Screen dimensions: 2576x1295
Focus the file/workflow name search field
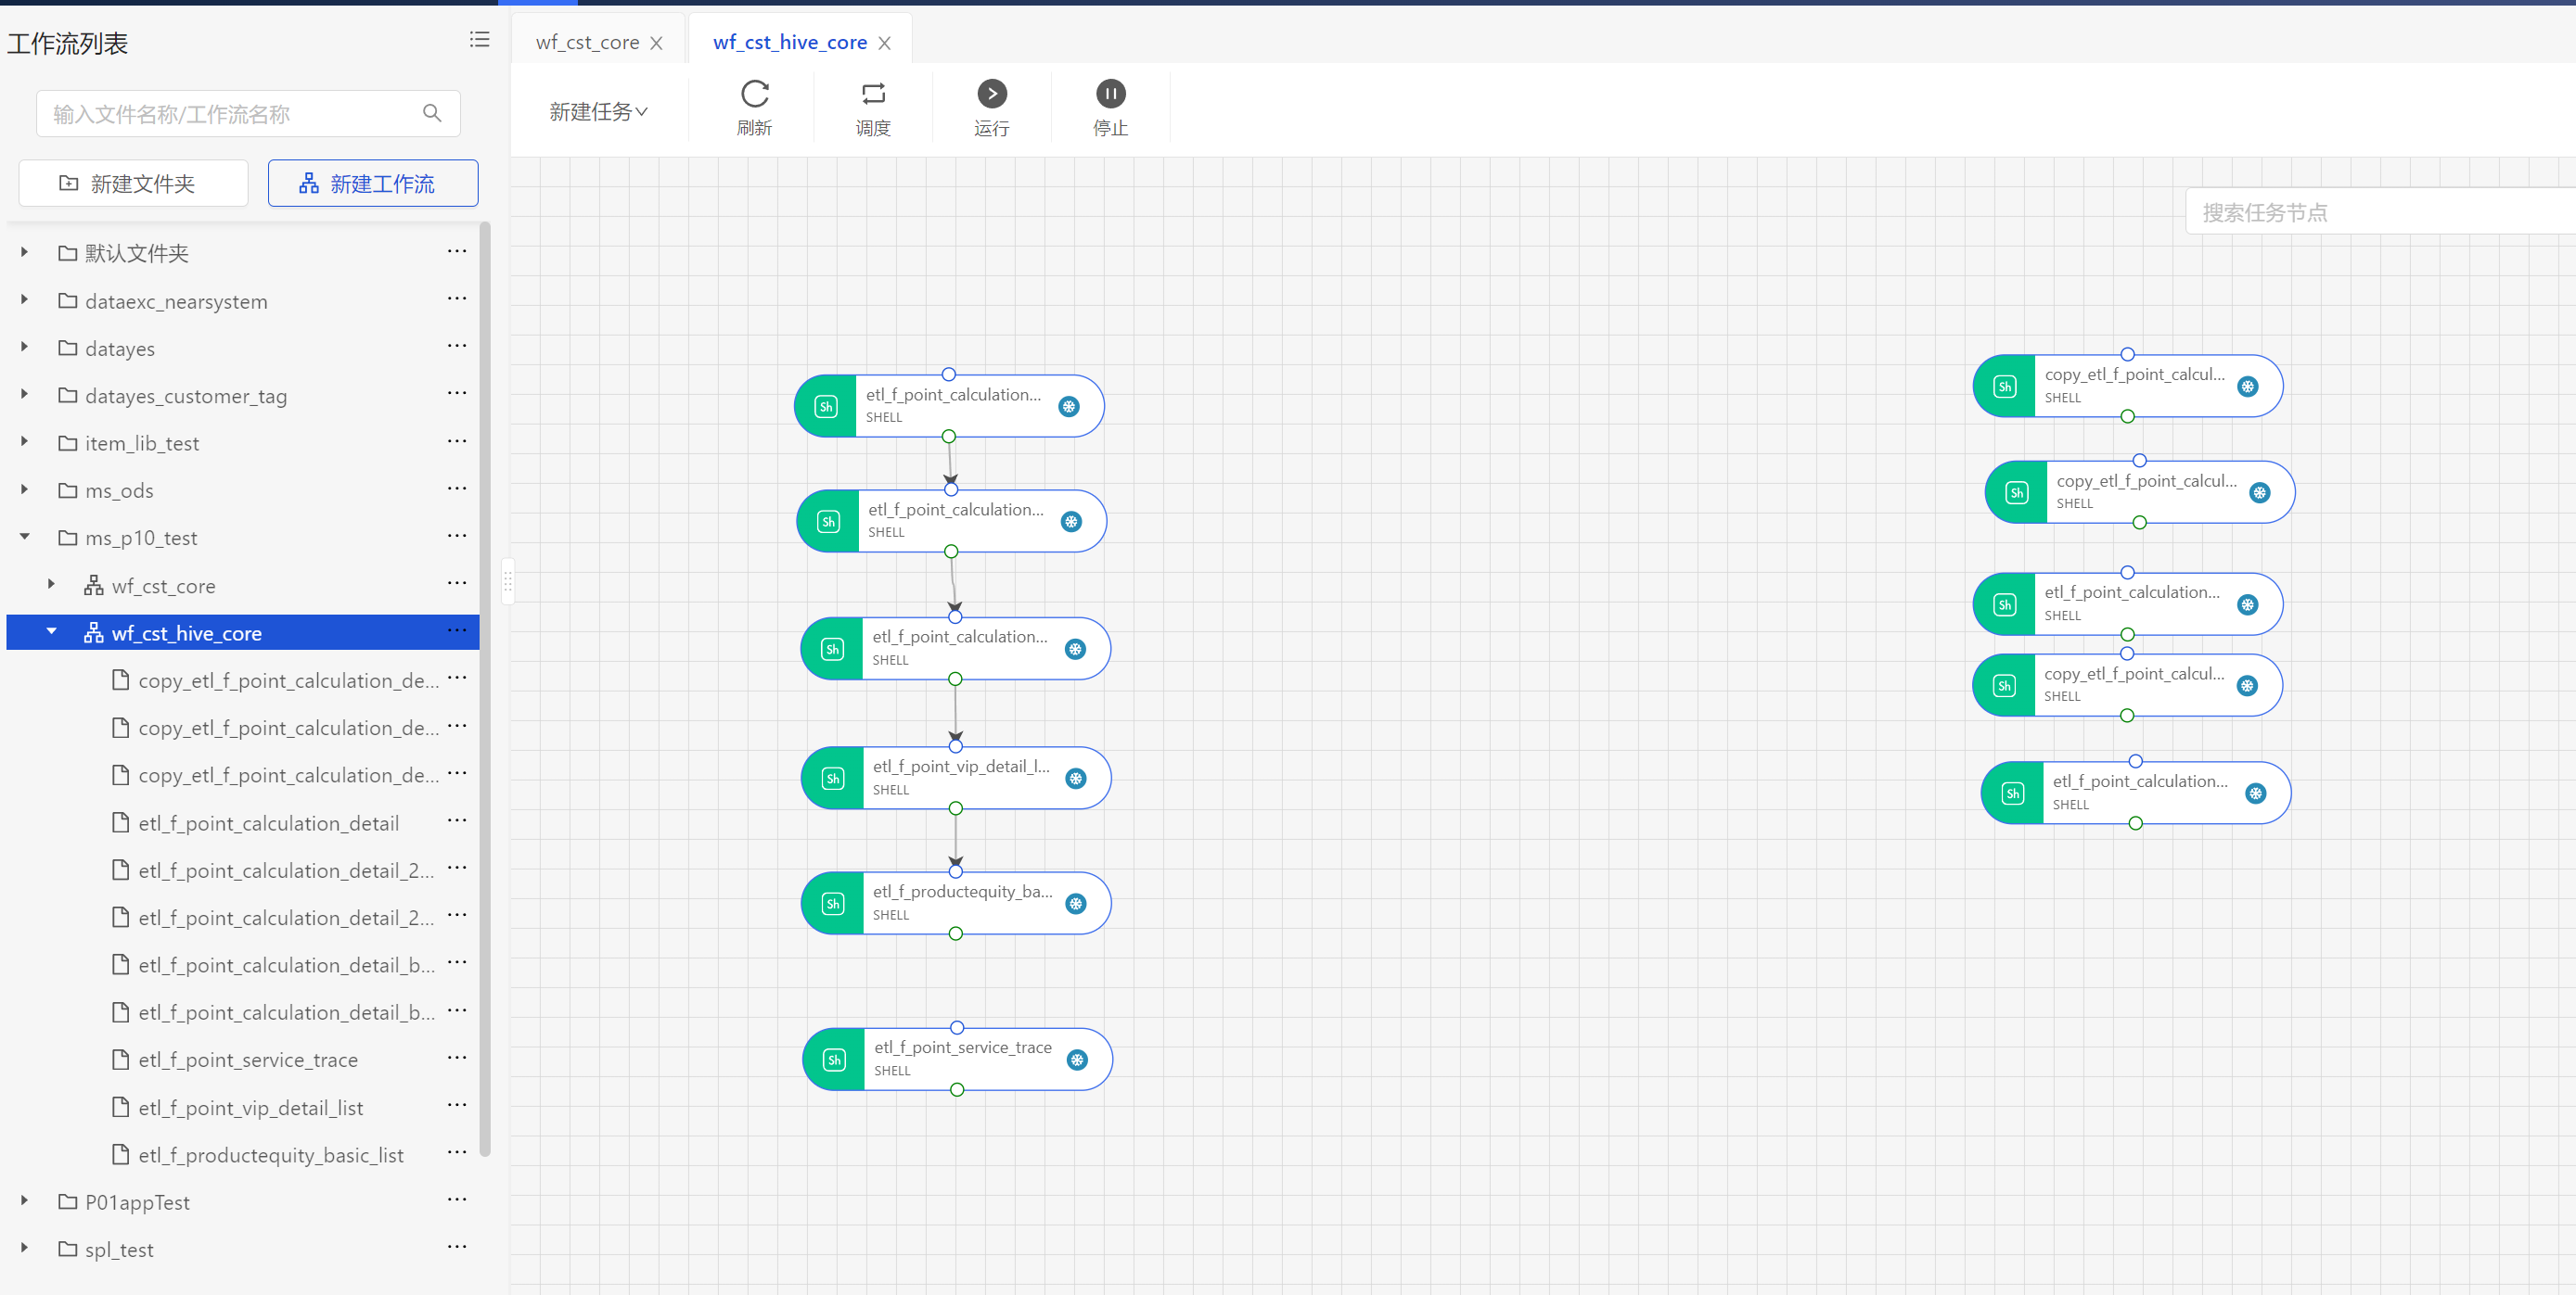point(248,114)
